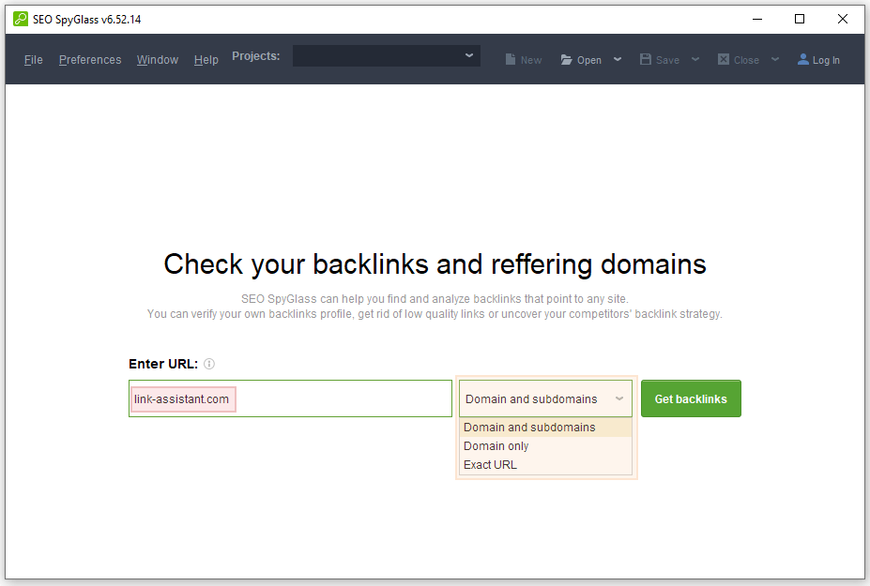This screenshot has height=586, width=870.
Task: Collapse the Domain and subdomains combo box
Action: pos(545,398)
